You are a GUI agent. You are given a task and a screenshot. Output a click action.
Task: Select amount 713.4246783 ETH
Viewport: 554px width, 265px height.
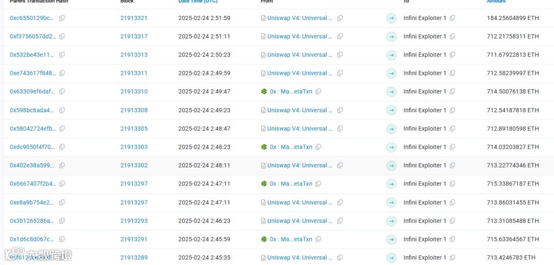511,258
